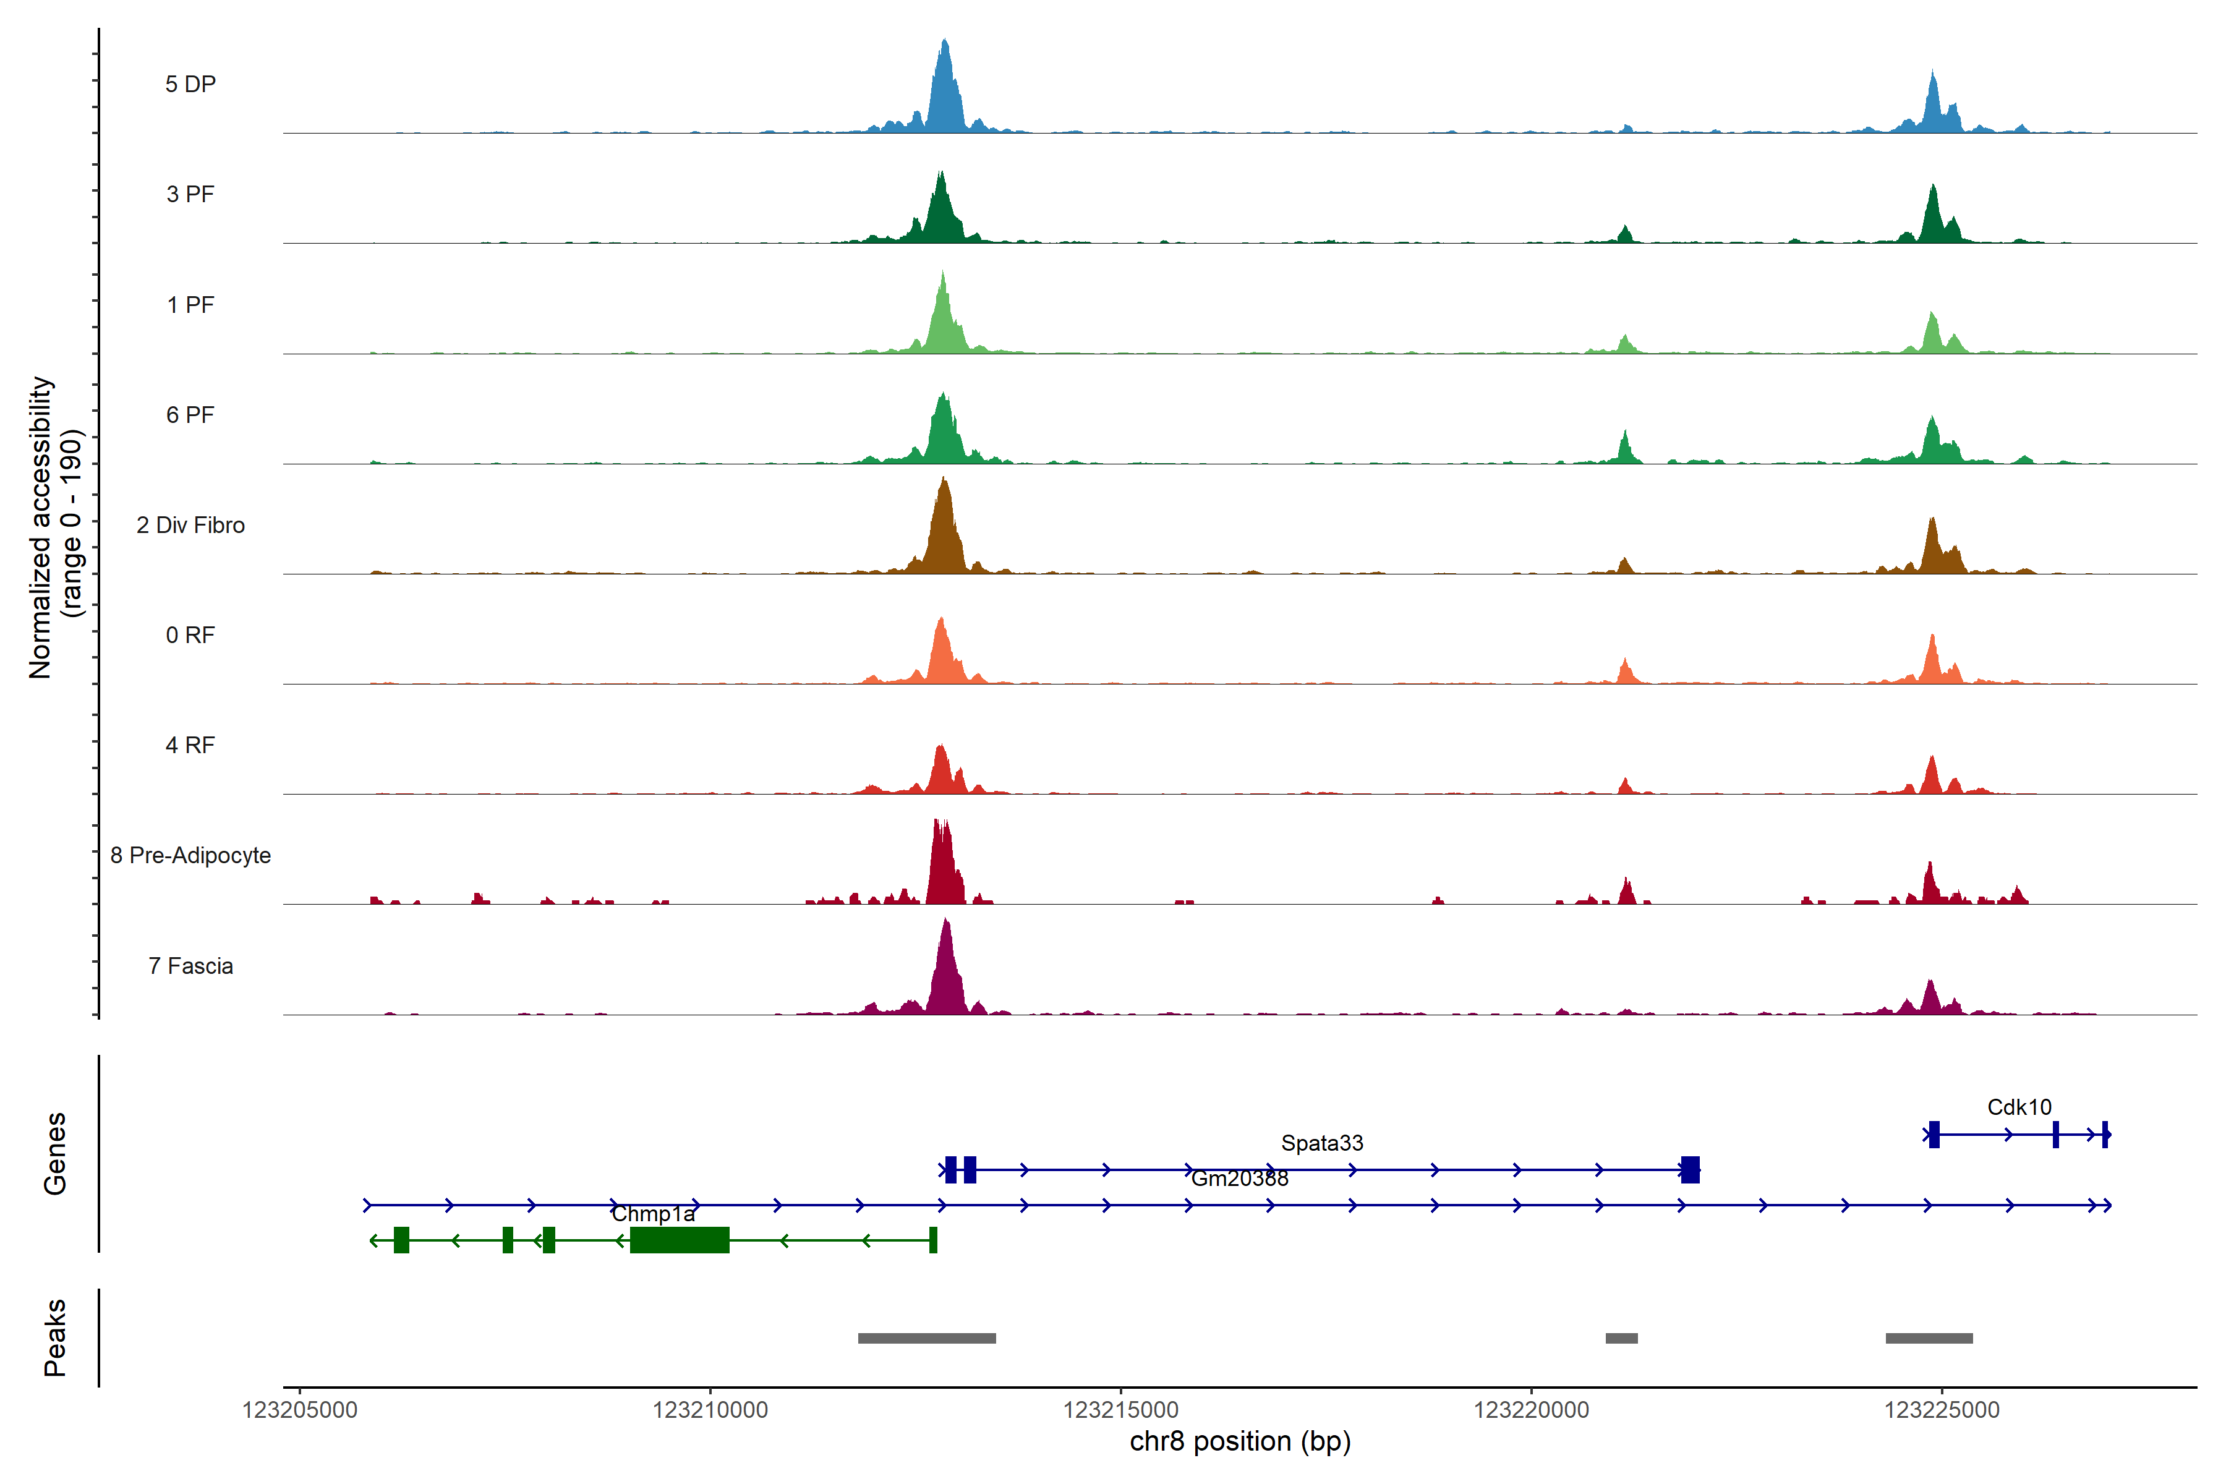Click the 5 DP track label
This screenshot has height=1484, width=2226.
(190, 84)
